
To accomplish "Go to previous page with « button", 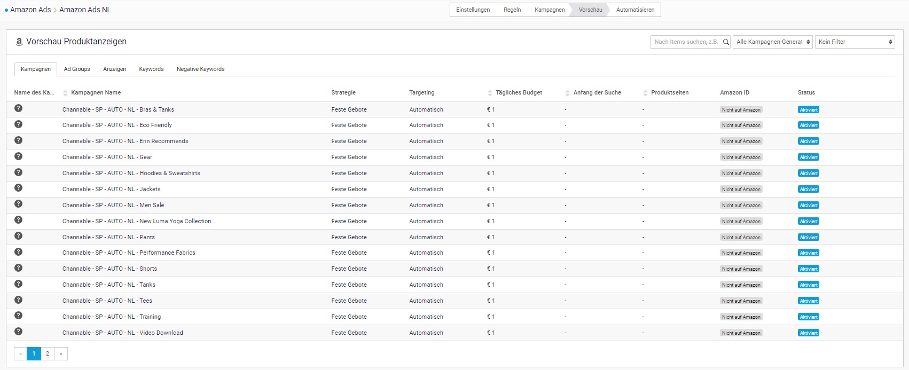I will tap(21, 353).
